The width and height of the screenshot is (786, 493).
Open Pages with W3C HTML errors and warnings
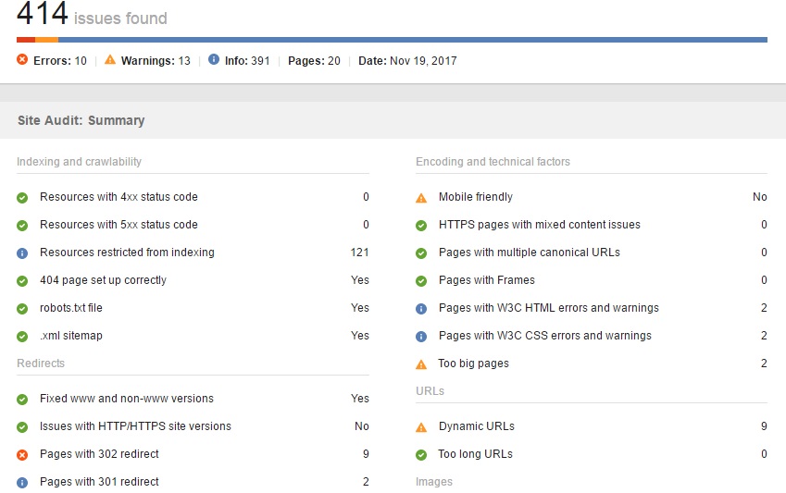[549, 308]
